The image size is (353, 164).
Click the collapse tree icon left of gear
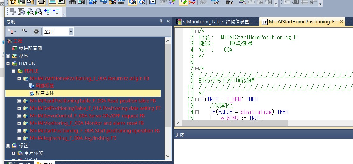coord(25,31)
